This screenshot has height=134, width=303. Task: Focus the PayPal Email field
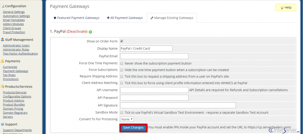(x=154, y=56)
